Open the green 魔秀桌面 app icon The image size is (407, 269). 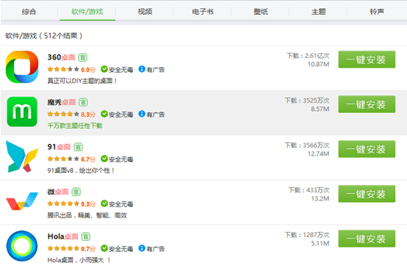(x=22, y=111)
